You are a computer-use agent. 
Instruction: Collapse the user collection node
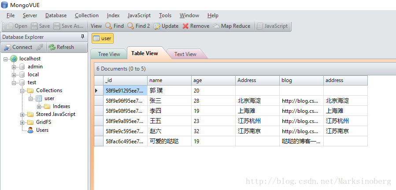coord(30,99)
